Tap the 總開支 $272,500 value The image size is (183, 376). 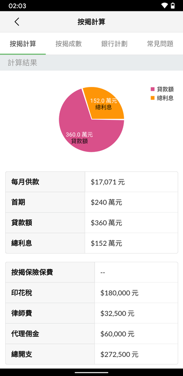coord(119,354)
